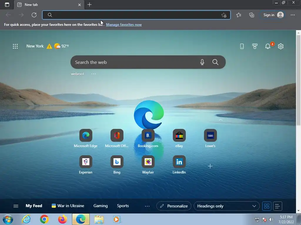Expand the Headings only dropdown
This screenshot has height=225, width=301.
227,206
